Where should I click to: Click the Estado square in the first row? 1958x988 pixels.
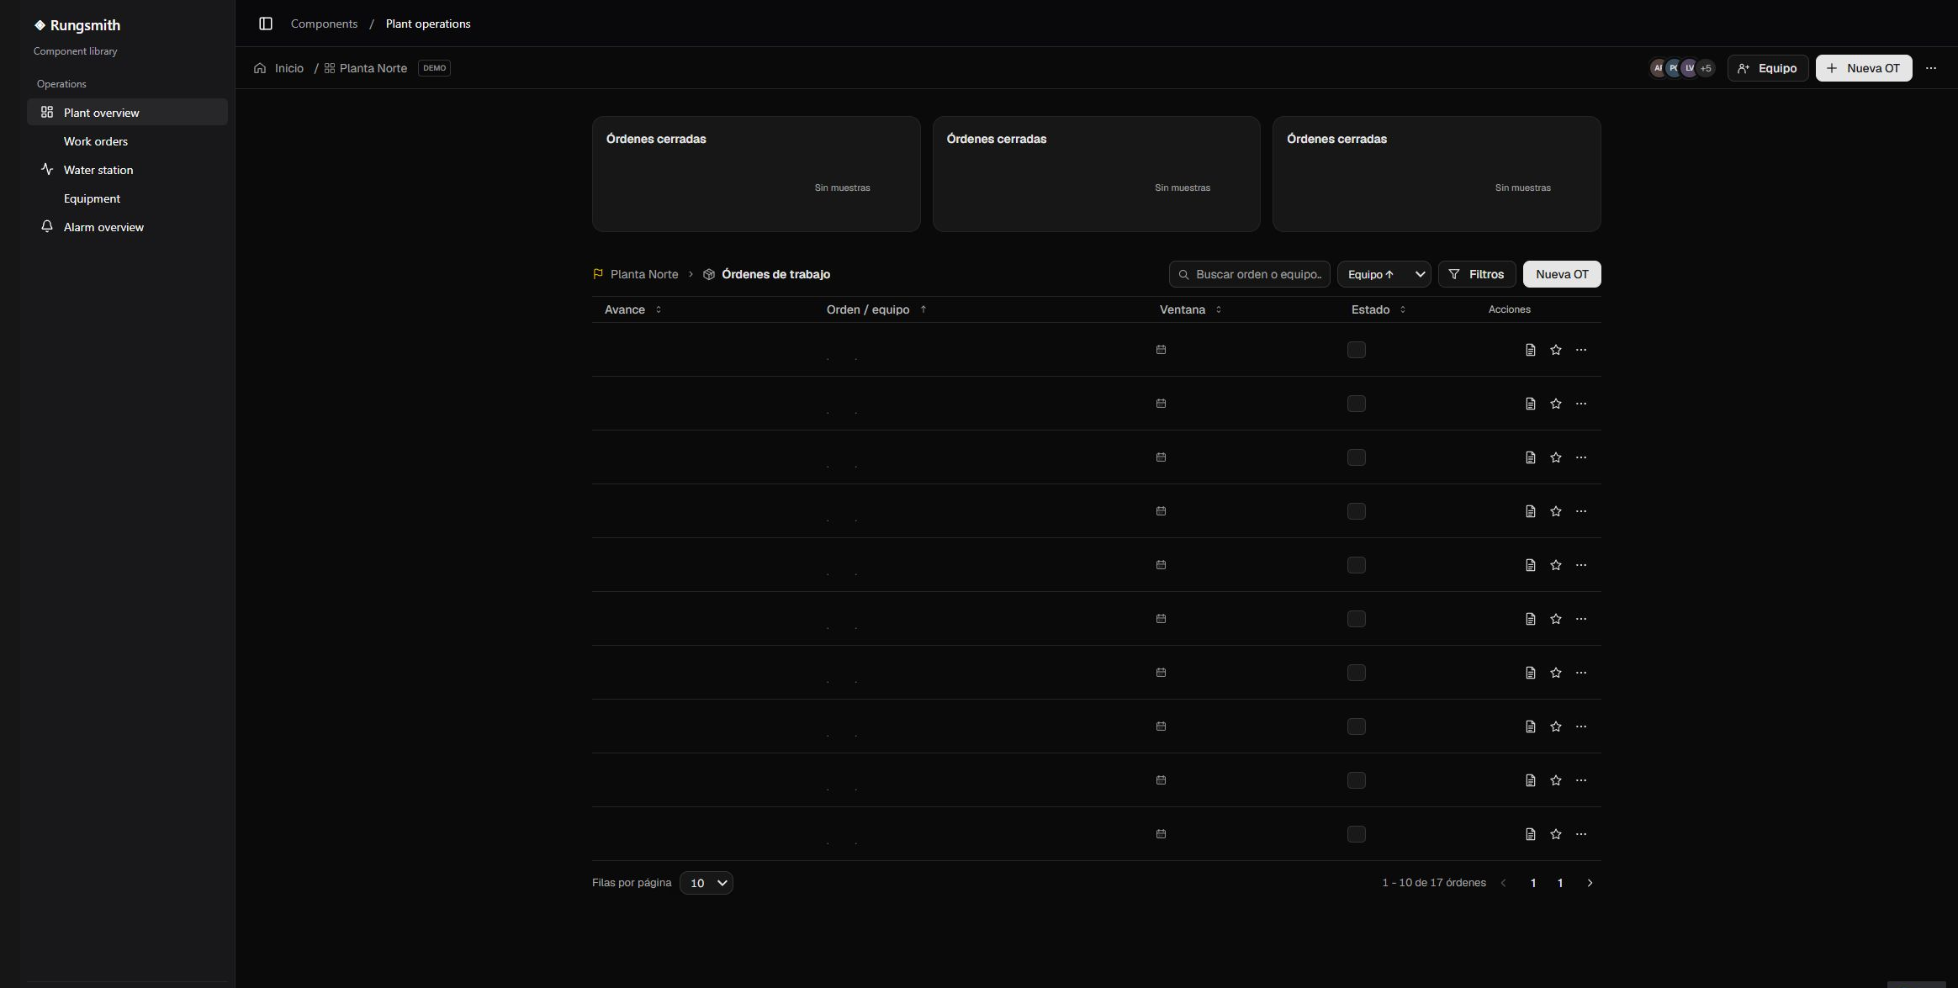coord(1357,350)
